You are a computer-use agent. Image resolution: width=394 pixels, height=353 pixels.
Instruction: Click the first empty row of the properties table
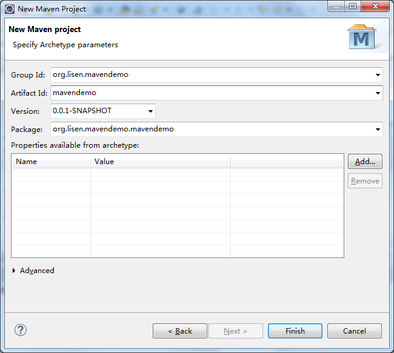[x=178, y=175]
